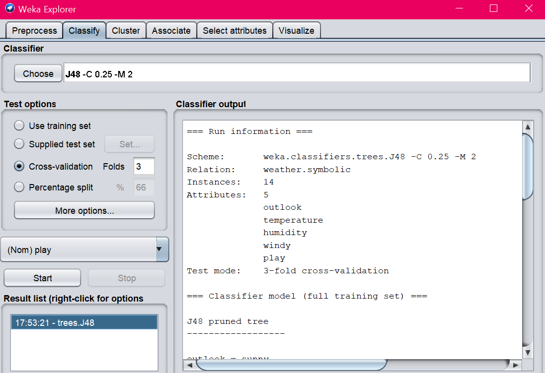Click the windy attribute in output

click(x=277, y=246)
